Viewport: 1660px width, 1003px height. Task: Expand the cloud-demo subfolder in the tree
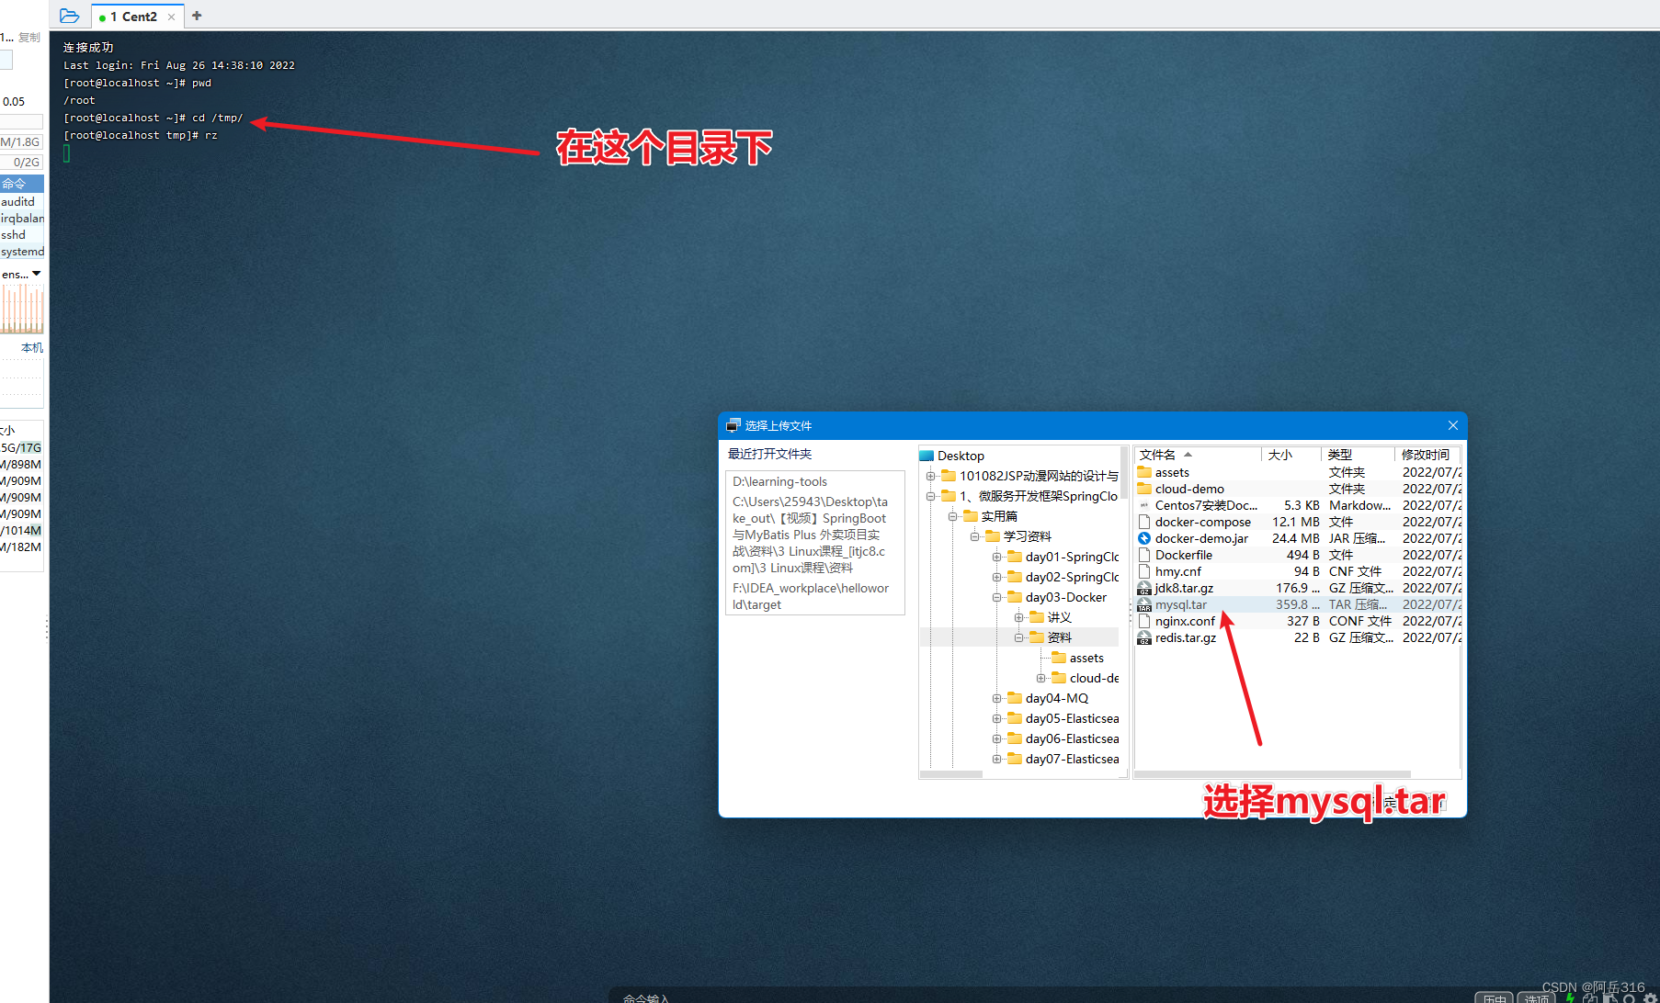(1040, 678)
